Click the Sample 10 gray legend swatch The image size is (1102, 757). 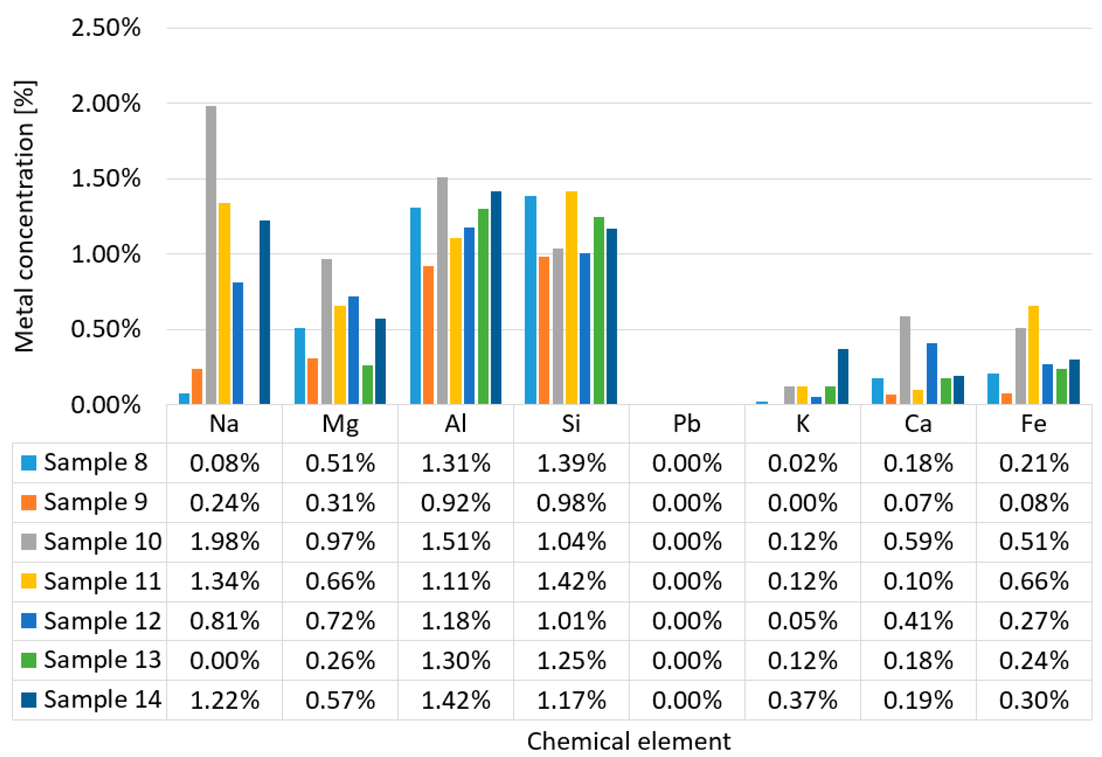coord(29,542)
